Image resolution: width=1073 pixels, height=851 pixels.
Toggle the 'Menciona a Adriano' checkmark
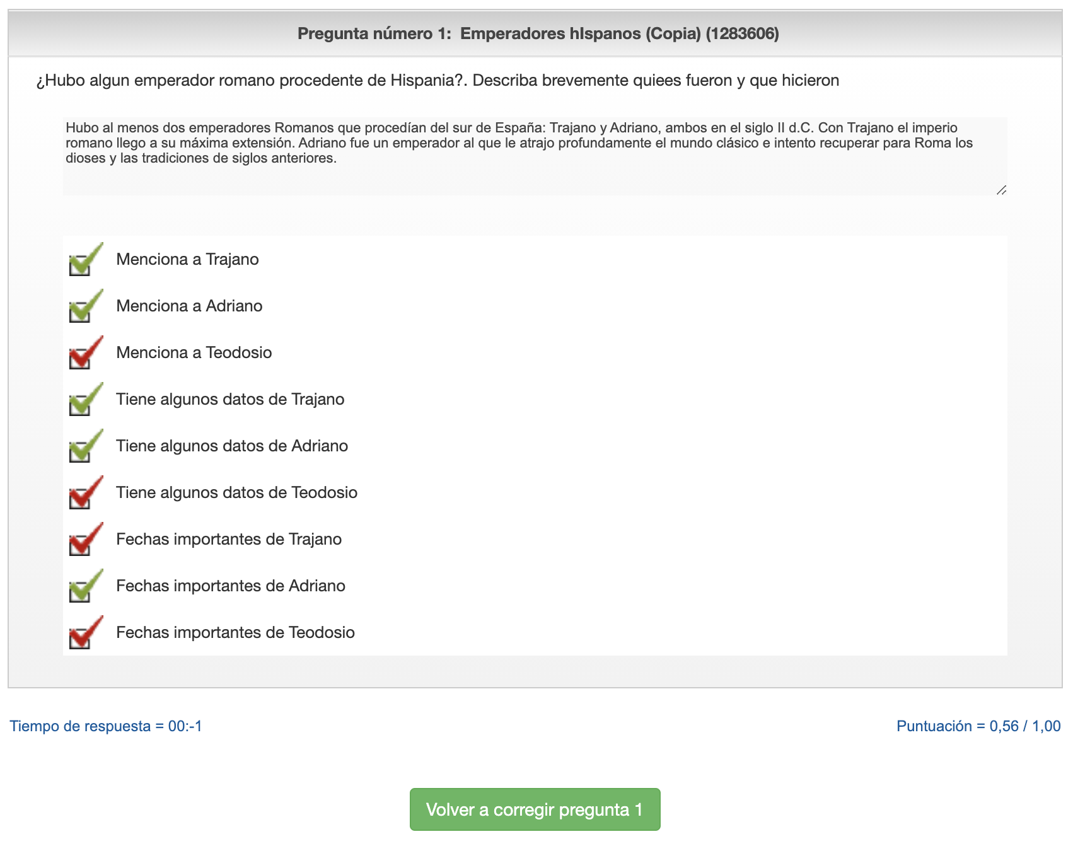[x=84, y=306]
